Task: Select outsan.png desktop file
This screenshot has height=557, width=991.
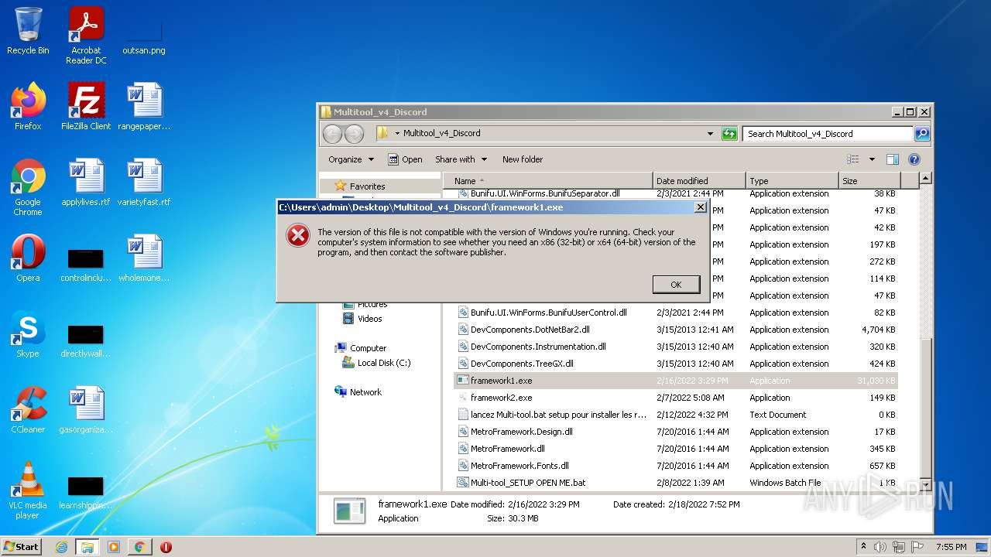Action: click(x=144, y=31)
